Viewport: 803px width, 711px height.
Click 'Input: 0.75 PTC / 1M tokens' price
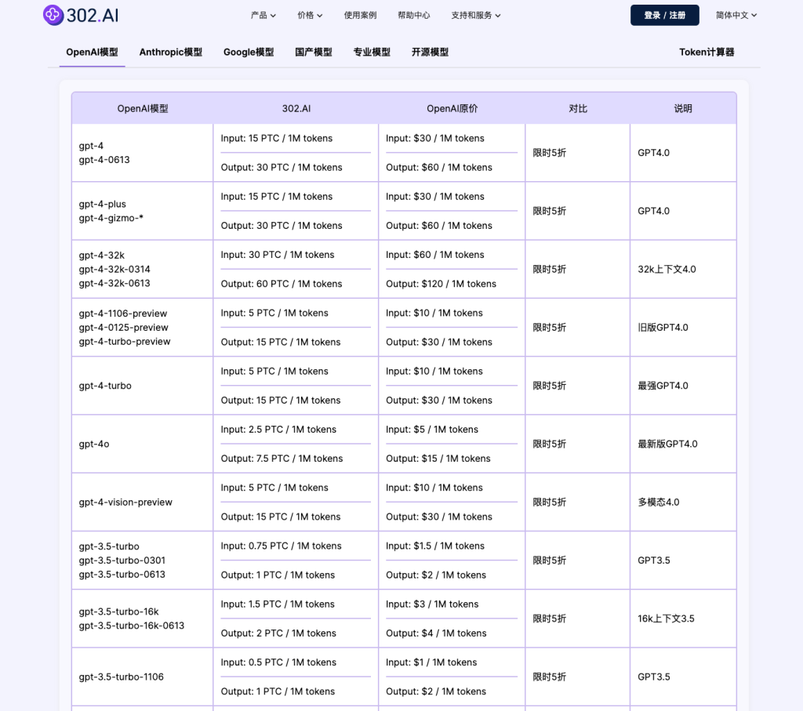pos(282,546)
